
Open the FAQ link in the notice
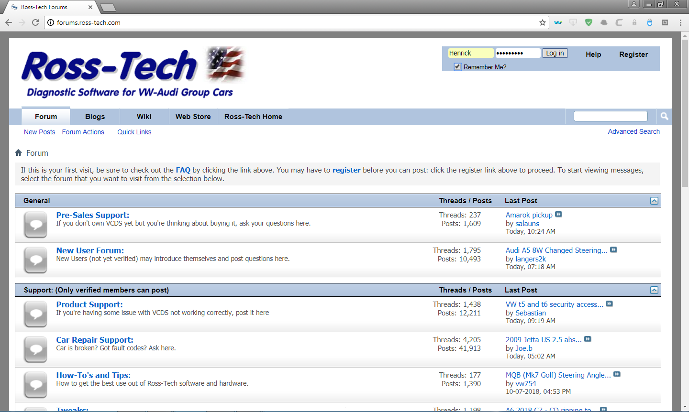point(183,170)
